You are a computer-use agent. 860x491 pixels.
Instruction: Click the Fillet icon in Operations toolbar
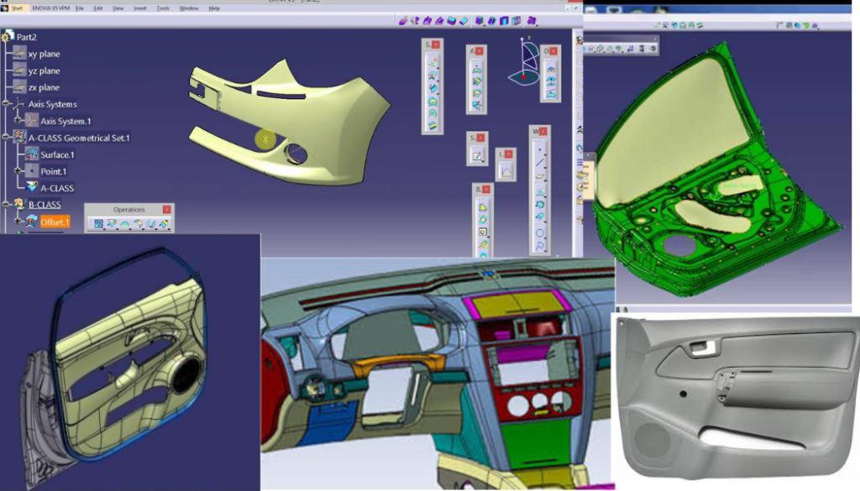click(x=139, y=223)
